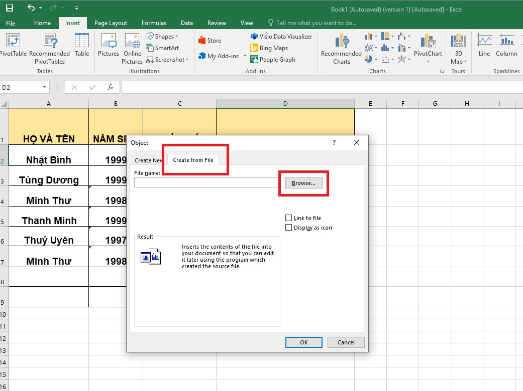
Task: Click the Save icon in quick access toolbar
Action: coord(10,8)
